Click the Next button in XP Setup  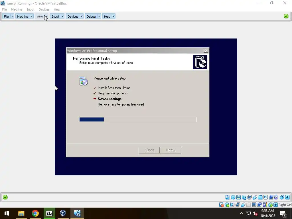pos(171,150)
